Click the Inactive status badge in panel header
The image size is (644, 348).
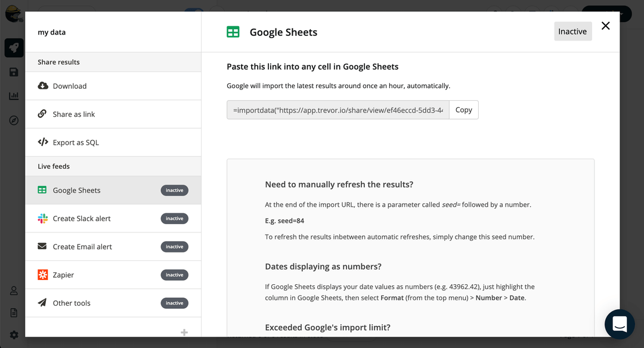point(572,31)
